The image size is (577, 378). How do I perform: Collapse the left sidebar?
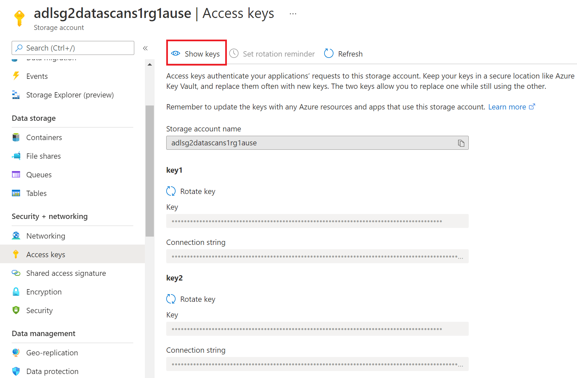pos(145,48)
